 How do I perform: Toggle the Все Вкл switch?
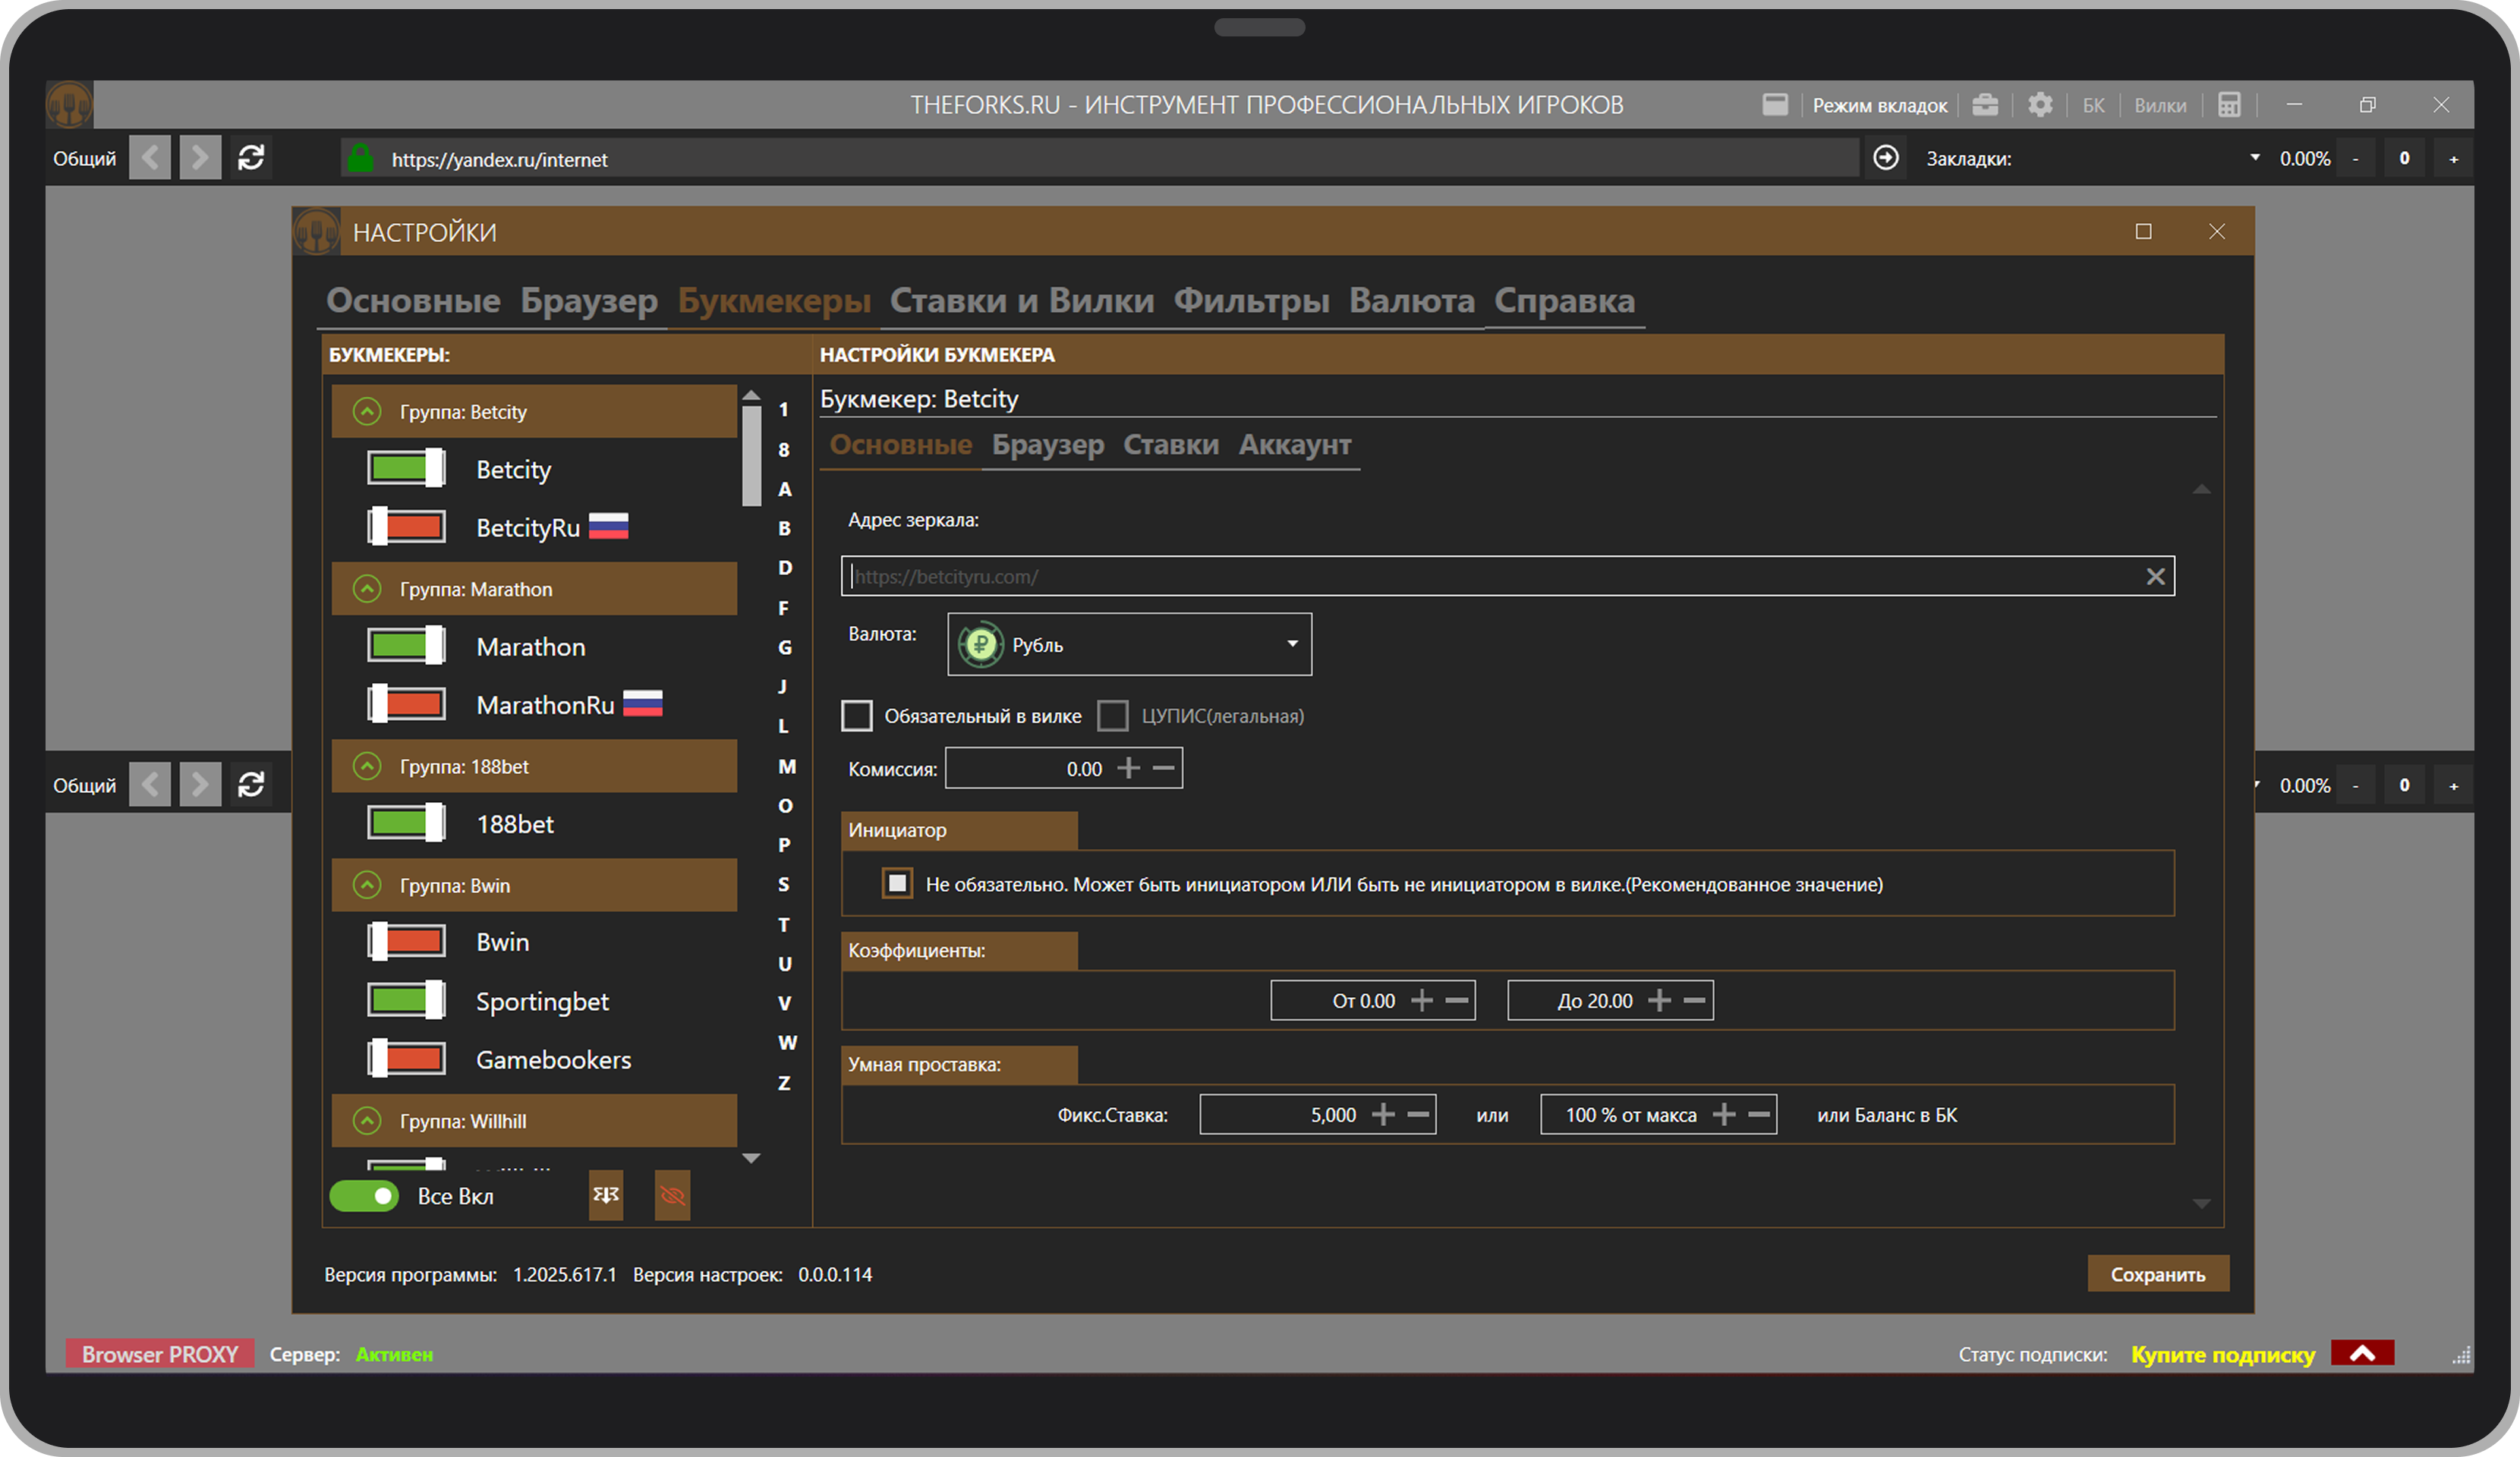point(365,1196)
